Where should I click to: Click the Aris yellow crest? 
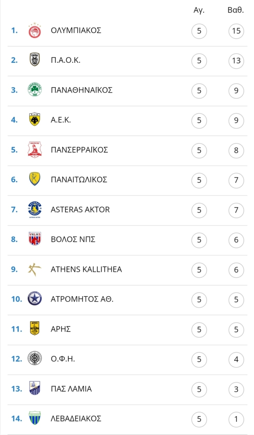(x=35, y=329)
